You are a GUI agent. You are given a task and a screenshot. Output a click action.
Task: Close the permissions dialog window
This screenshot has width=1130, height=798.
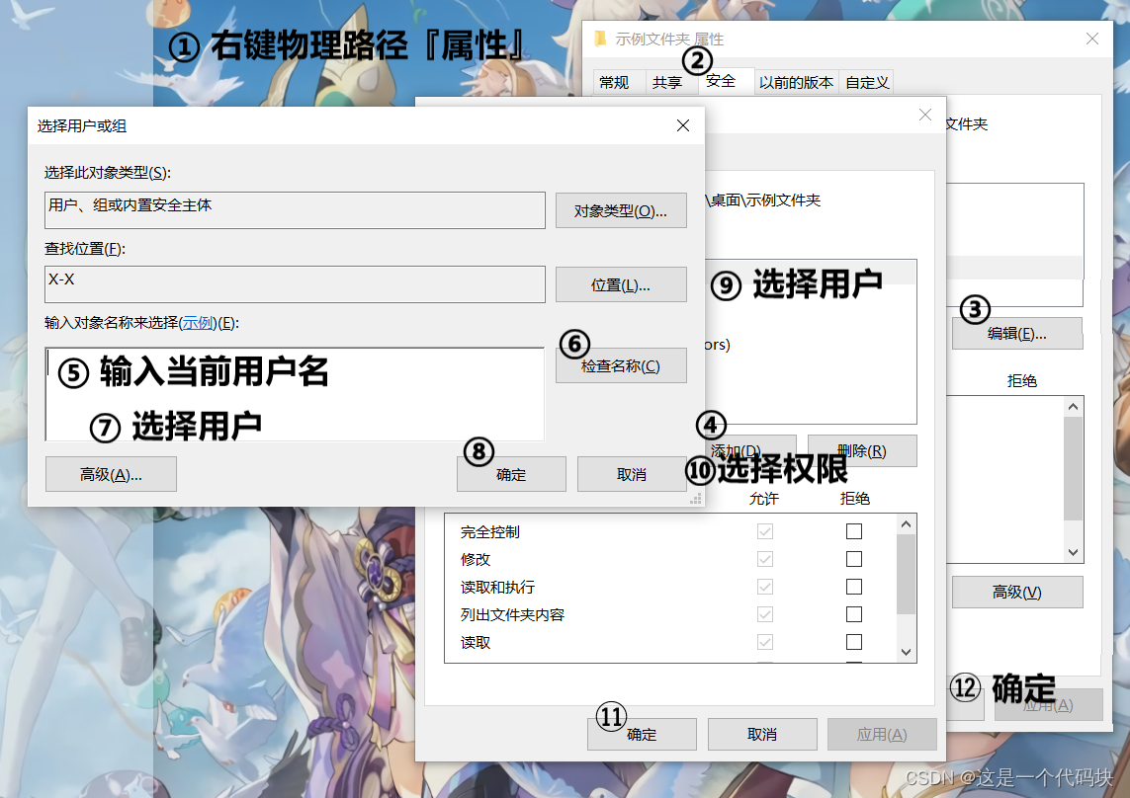[x=925, y=115]
